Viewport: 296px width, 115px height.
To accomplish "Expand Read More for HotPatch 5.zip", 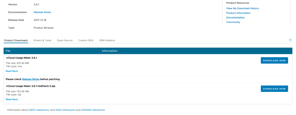I will 12,99.
